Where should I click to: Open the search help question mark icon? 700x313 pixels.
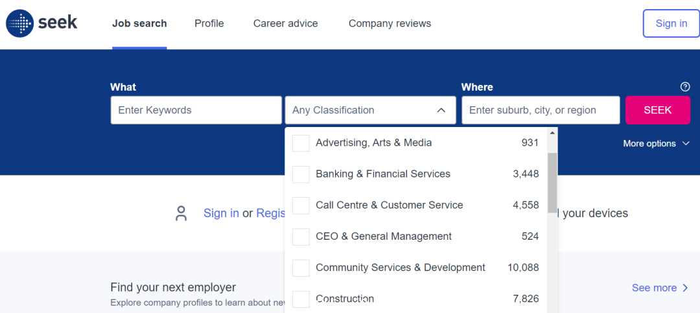[685, 87]
